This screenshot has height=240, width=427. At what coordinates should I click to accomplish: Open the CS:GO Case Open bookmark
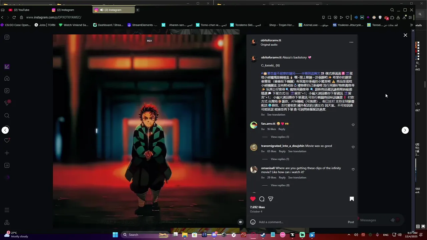(x=16, y=25)
